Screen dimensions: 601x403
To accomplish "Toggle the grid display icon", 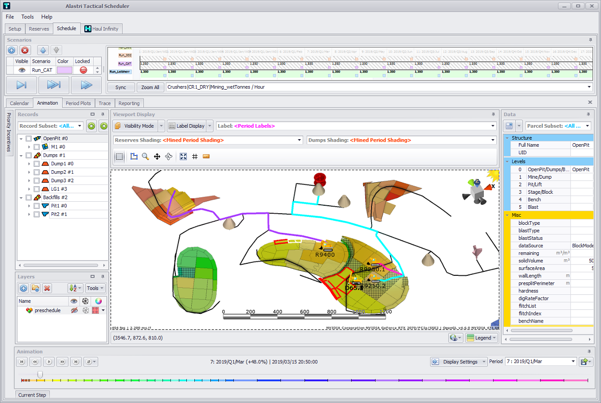I will (195, 157).
